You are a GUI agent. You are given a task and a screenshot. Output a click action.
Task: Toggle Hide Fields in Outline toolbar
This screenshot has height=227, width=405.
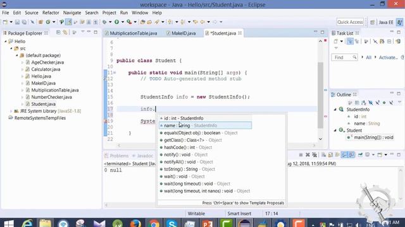(370, 103)
